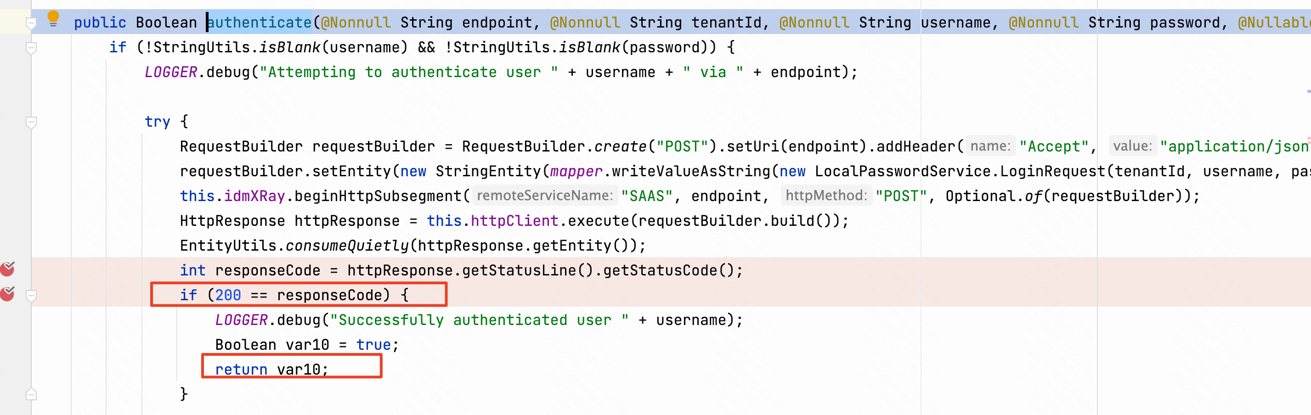1311x415 pixels.
Task: Click the value: parameter hint
Action: pos(1132,146)
